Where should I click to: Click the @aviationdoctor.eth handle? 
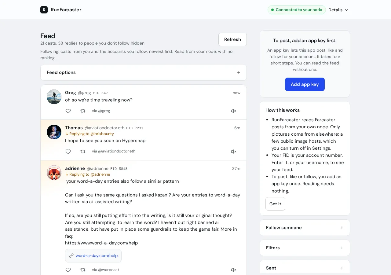(104, 128)
